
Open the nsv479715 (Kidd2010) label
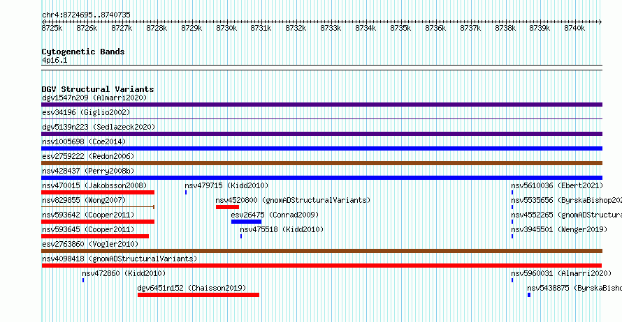point(226,185)
